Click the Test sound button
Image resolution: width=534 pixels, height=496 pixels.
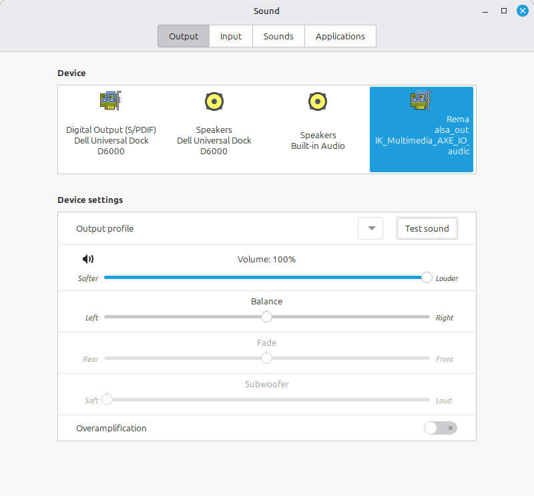[427, 228]
